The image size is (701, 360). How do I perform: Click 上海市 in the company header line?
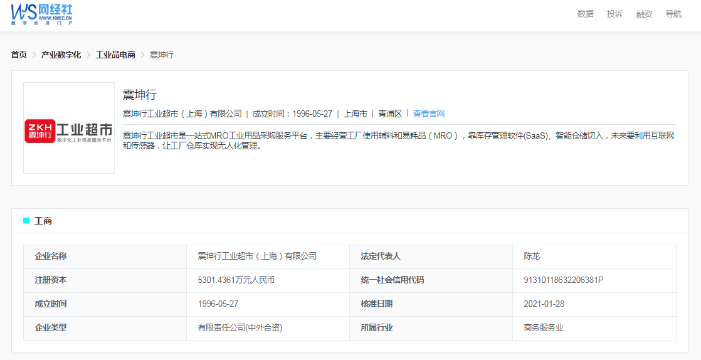(x=356, y=114)
